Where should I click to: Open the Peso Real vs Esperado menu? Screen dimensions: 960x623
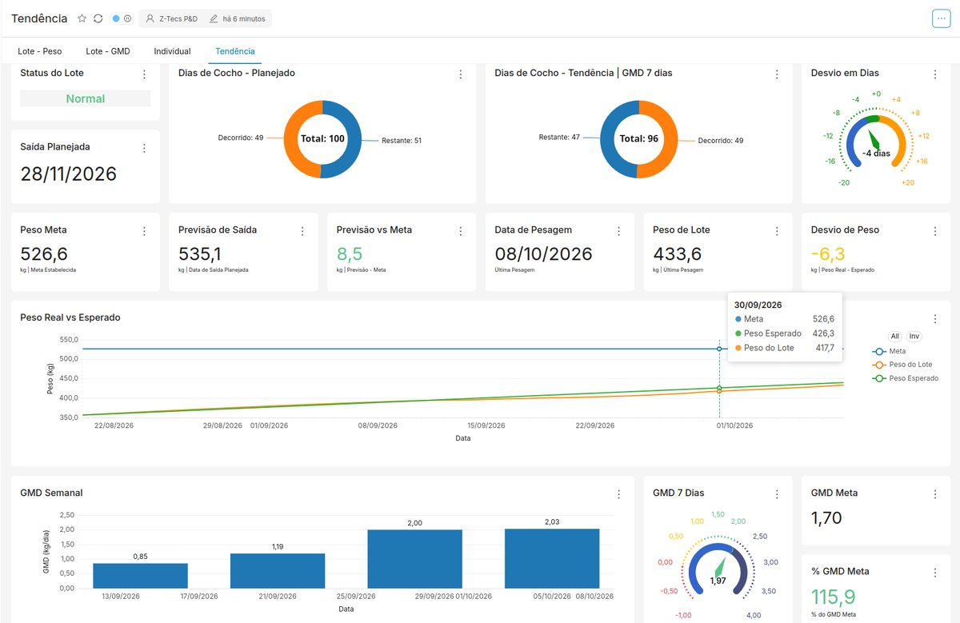(935, 319)
